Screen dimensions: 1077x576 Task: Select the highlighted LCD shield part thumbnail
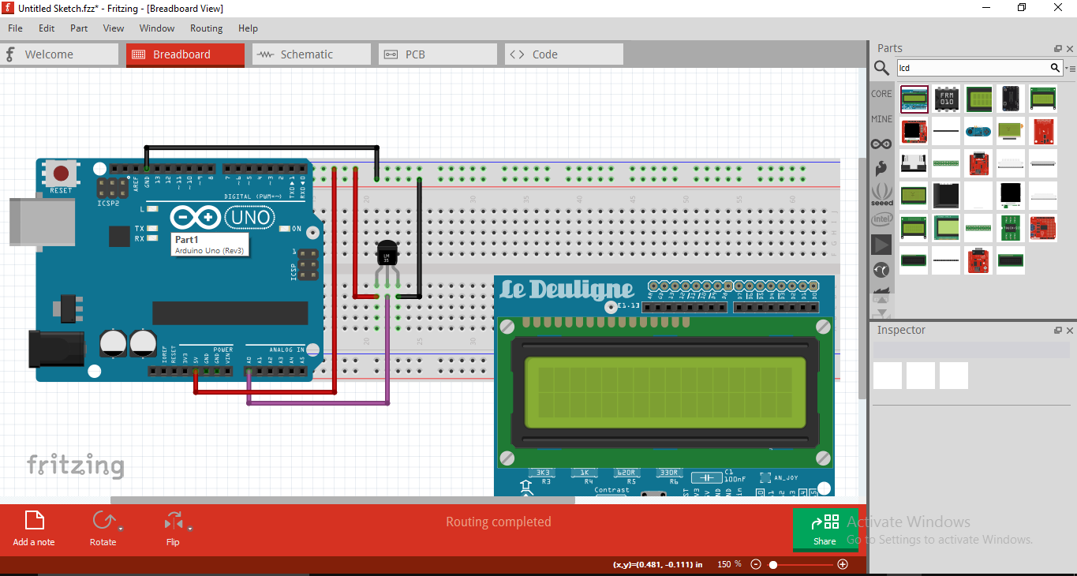914,99
